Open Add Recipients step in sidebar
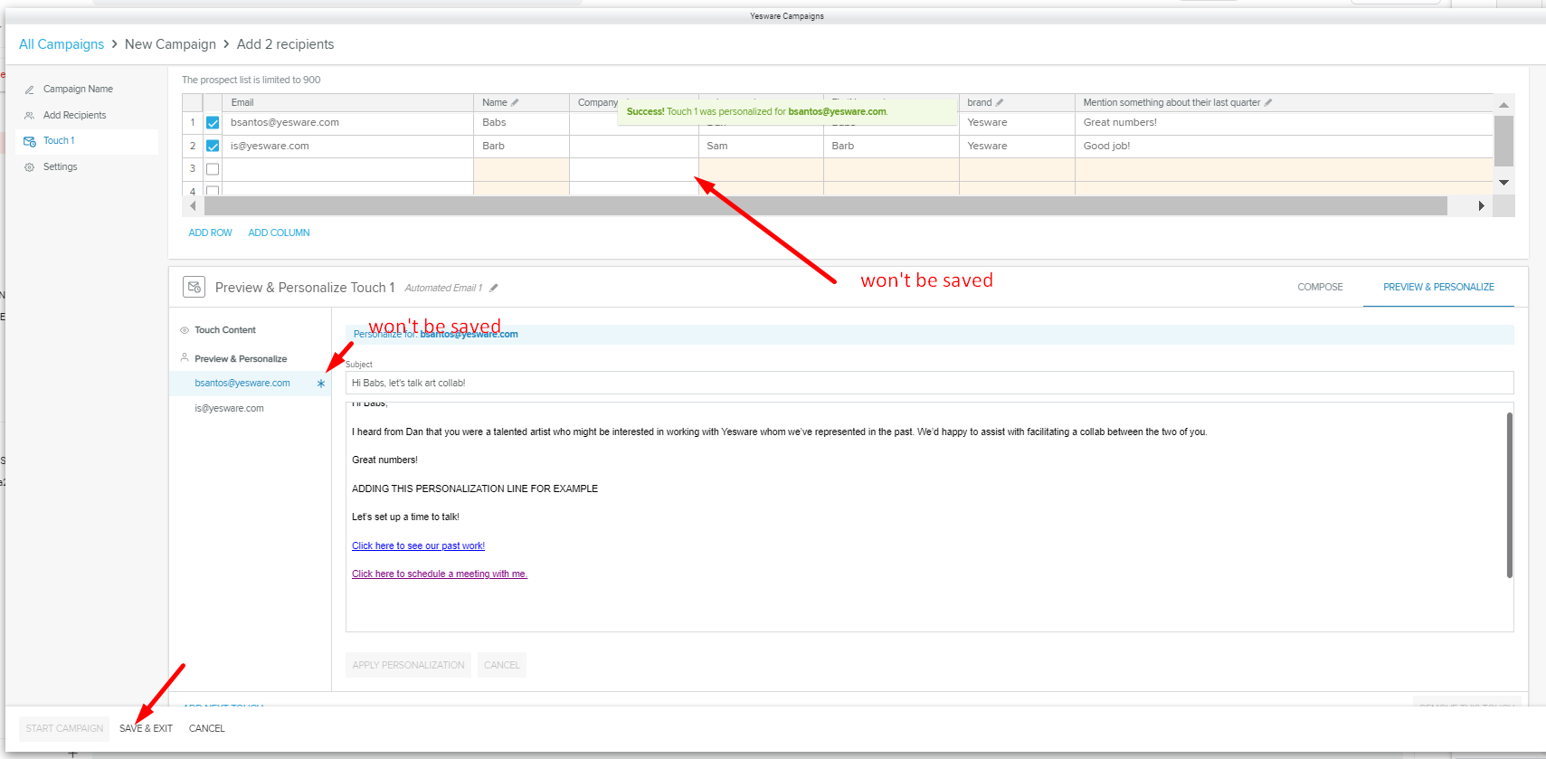The height and width of the screenshot is (759, 1546). click(x=74, y=116)
